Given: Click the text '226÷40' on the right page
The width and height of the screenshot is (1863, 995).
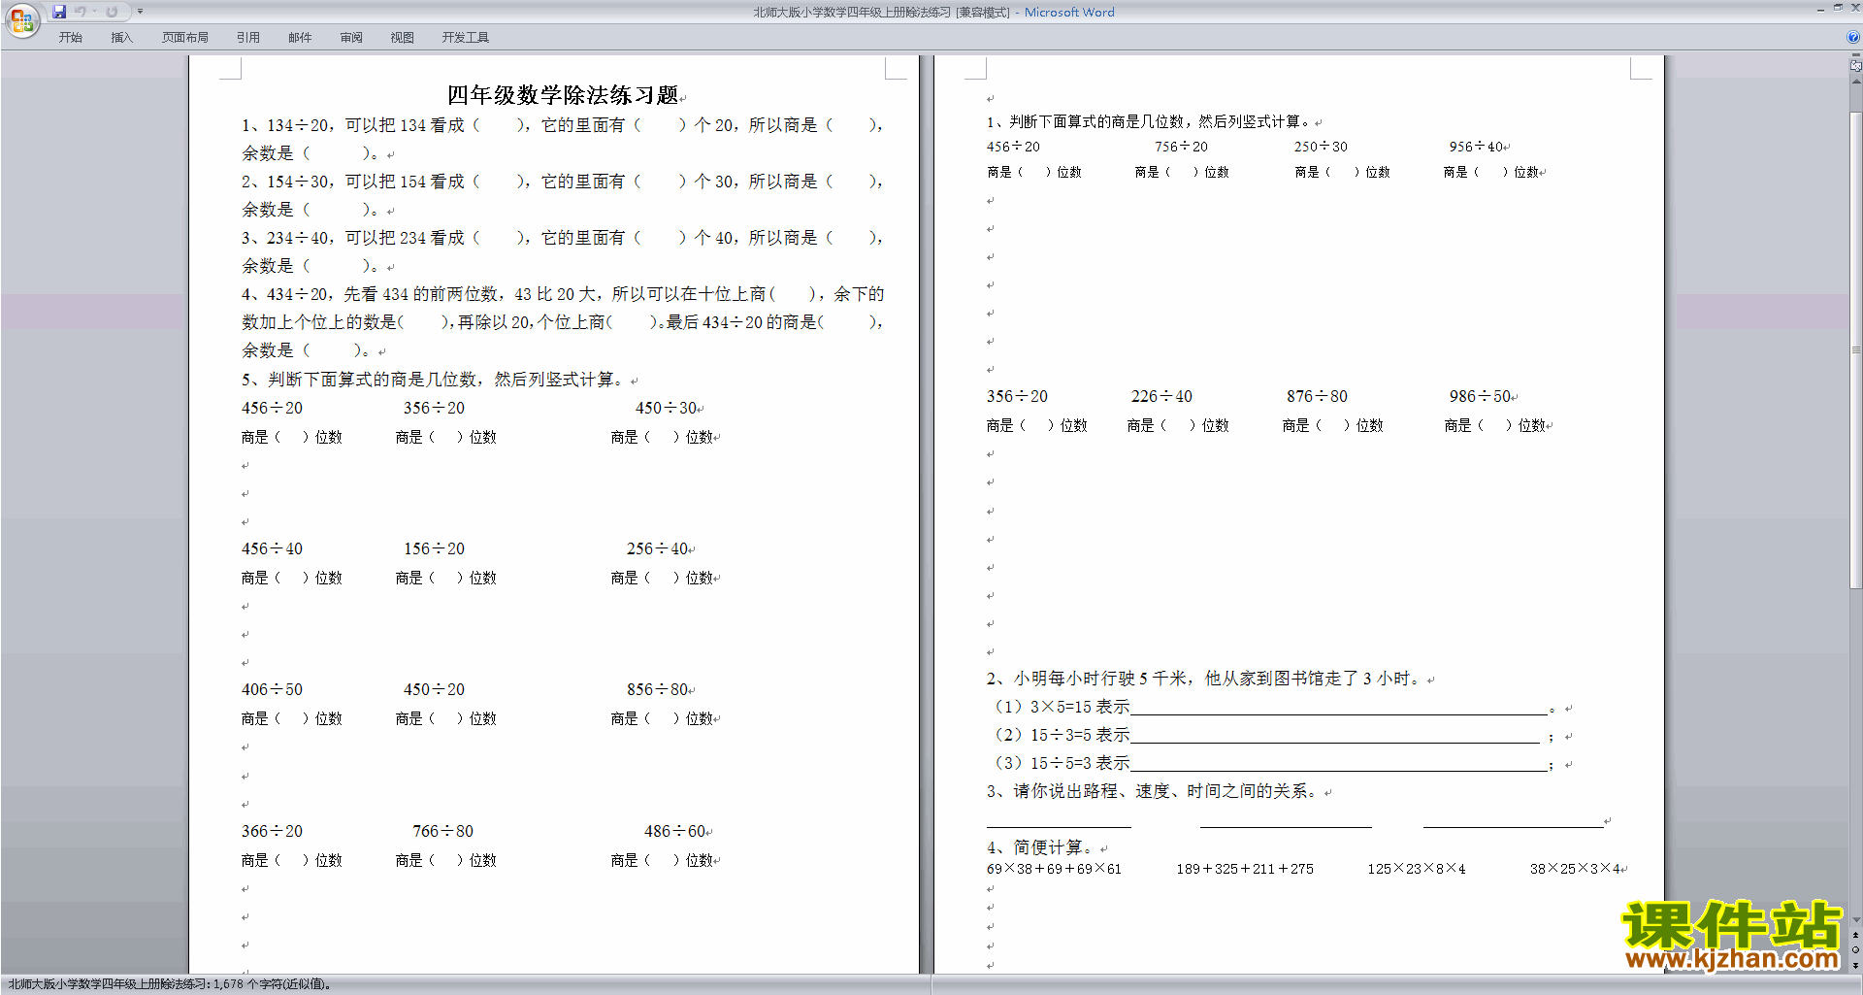Looking at the screenshot, I should (1161, 396).
